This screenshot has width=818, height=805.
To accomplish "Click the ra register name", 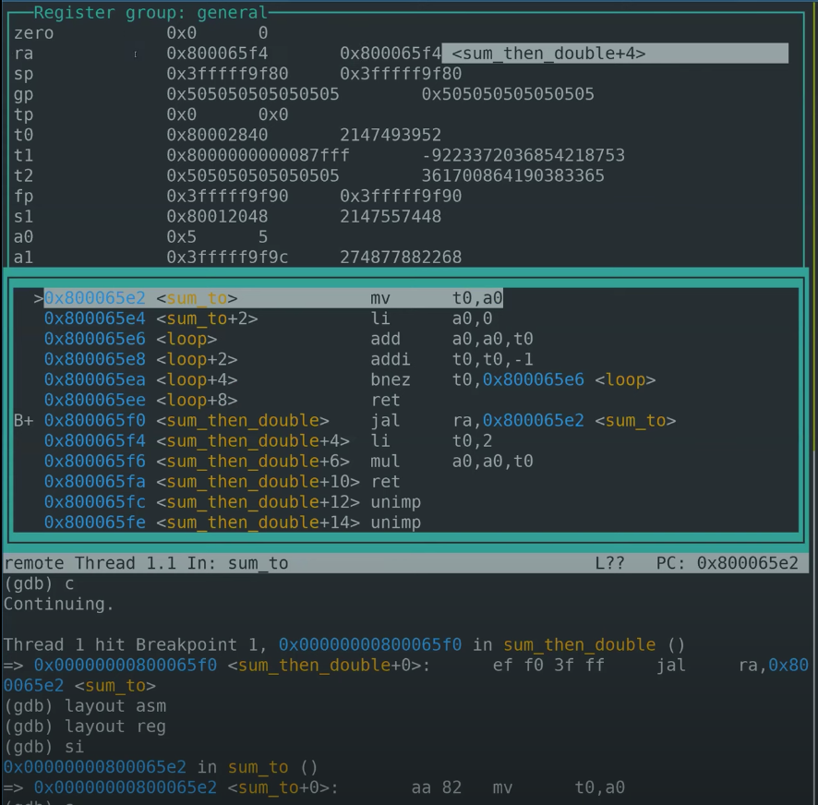I will 23,54.
